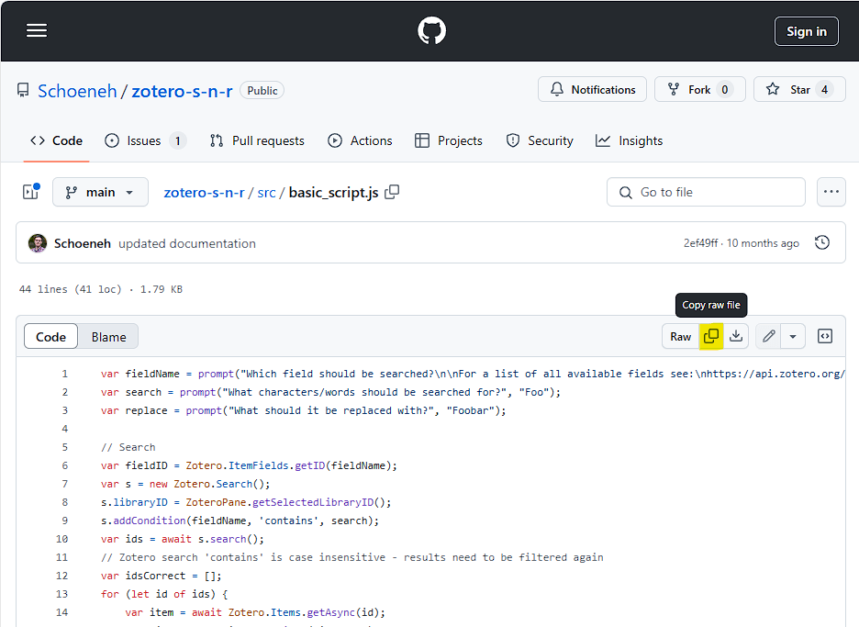Viewport: 859px width, 627px height.
Task: Switch to the Code view
Action: 50,336
